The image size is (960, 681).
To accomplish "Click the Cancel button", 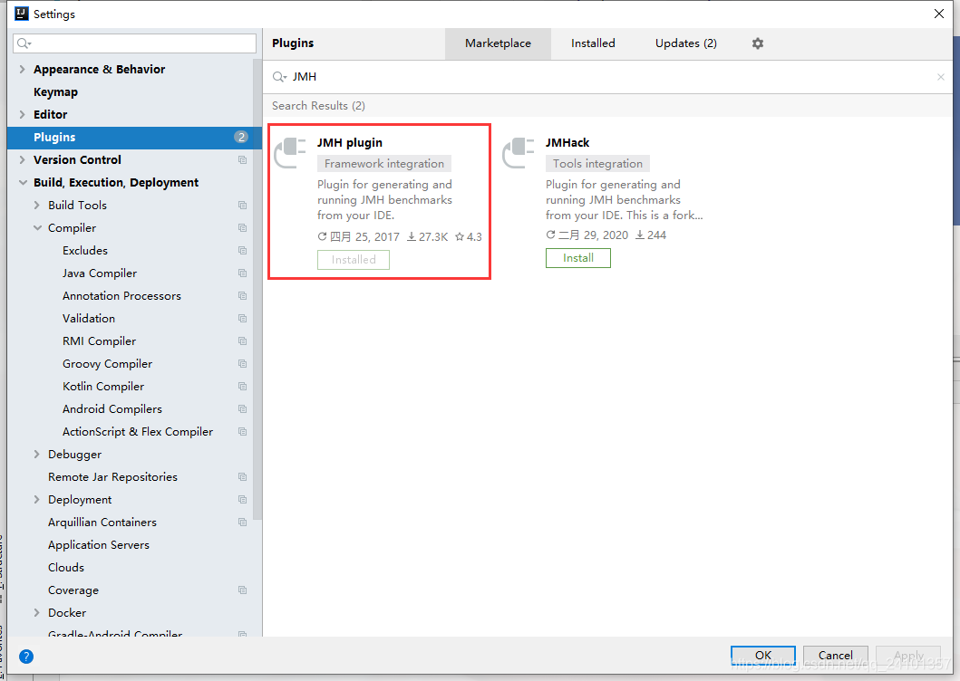I will coord(835,656).
